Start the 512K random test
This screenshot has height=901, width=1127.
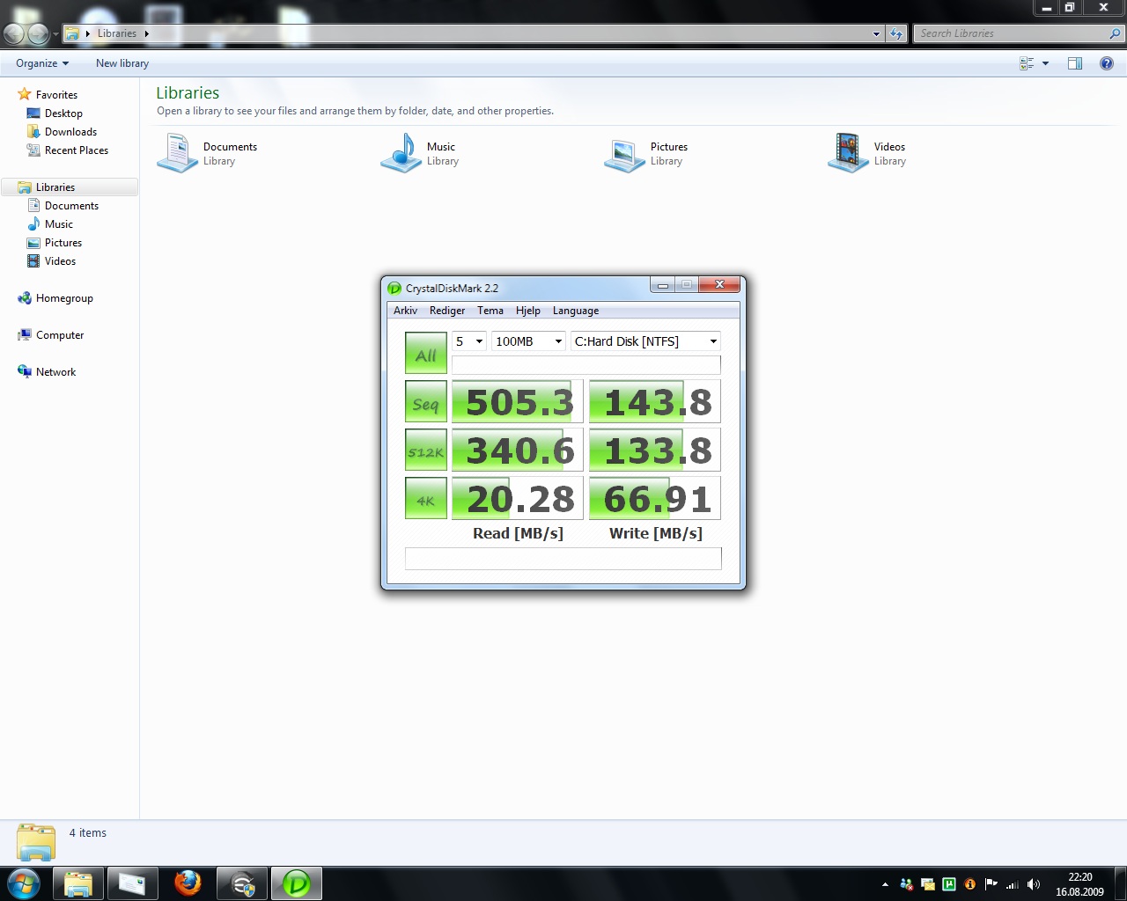pos(426,450)
